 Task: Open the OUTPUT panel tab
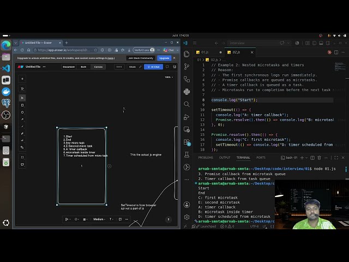[225, 158]
